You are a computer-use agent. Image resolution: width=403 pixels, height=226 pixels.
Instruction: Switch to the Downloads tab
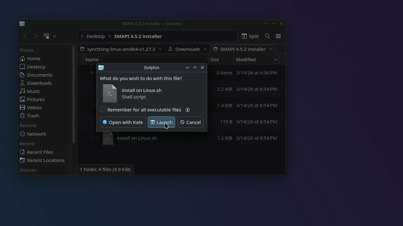(188, 49)
